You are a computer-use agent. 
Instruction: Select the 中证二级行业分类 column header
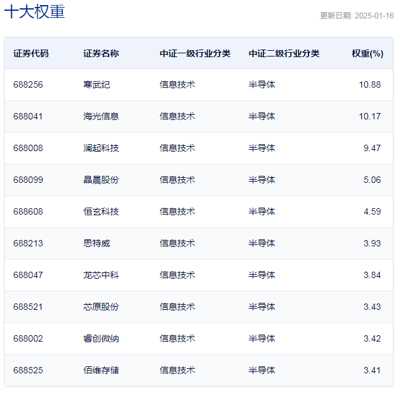click(x=284, y=53)
